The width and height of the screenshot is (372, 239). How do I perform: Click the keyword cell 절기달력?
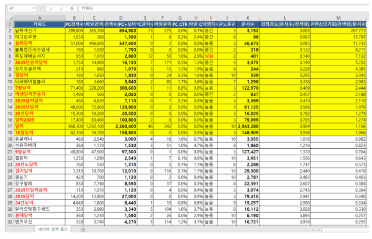click(39, 171)
